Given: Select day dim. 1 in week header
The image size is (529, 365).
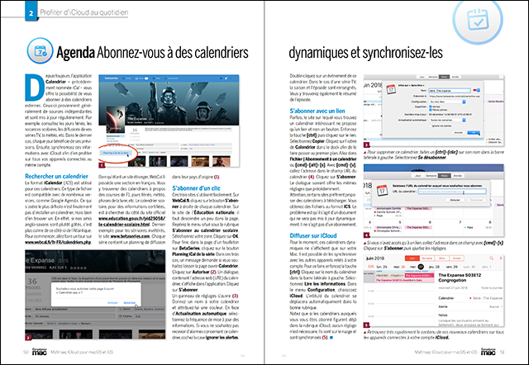Looking at the screenshot, I should coord(486,267).
